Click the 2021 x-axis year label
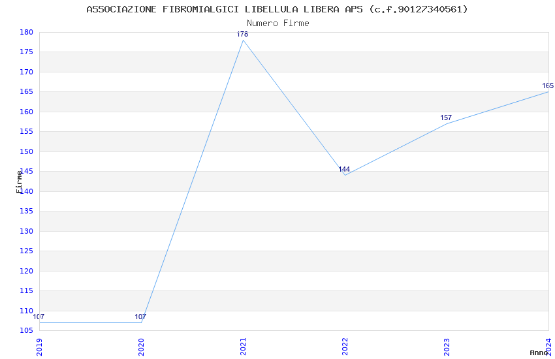 (243, 347)
